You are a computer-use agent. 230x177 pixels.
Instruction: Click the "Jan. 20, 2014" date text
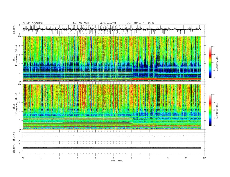(x=81, y=23)
